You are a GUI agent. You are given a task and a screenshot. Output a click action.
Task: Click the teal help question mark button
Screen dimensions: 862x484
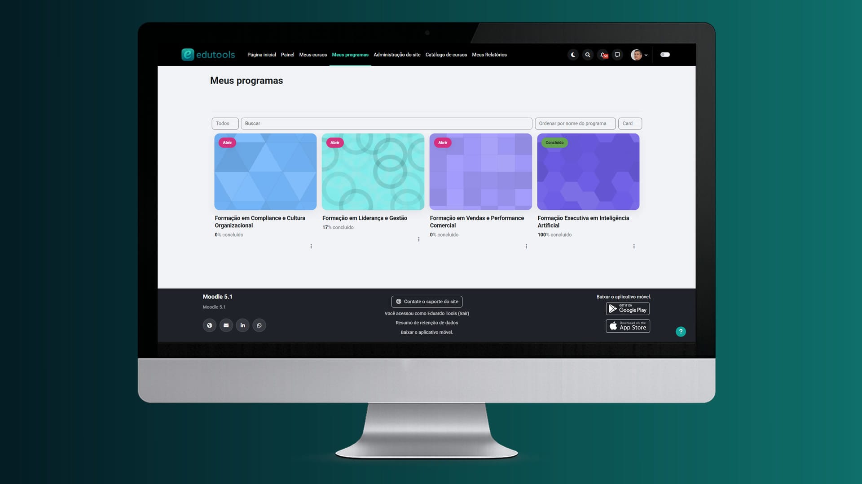coord(681,332)
